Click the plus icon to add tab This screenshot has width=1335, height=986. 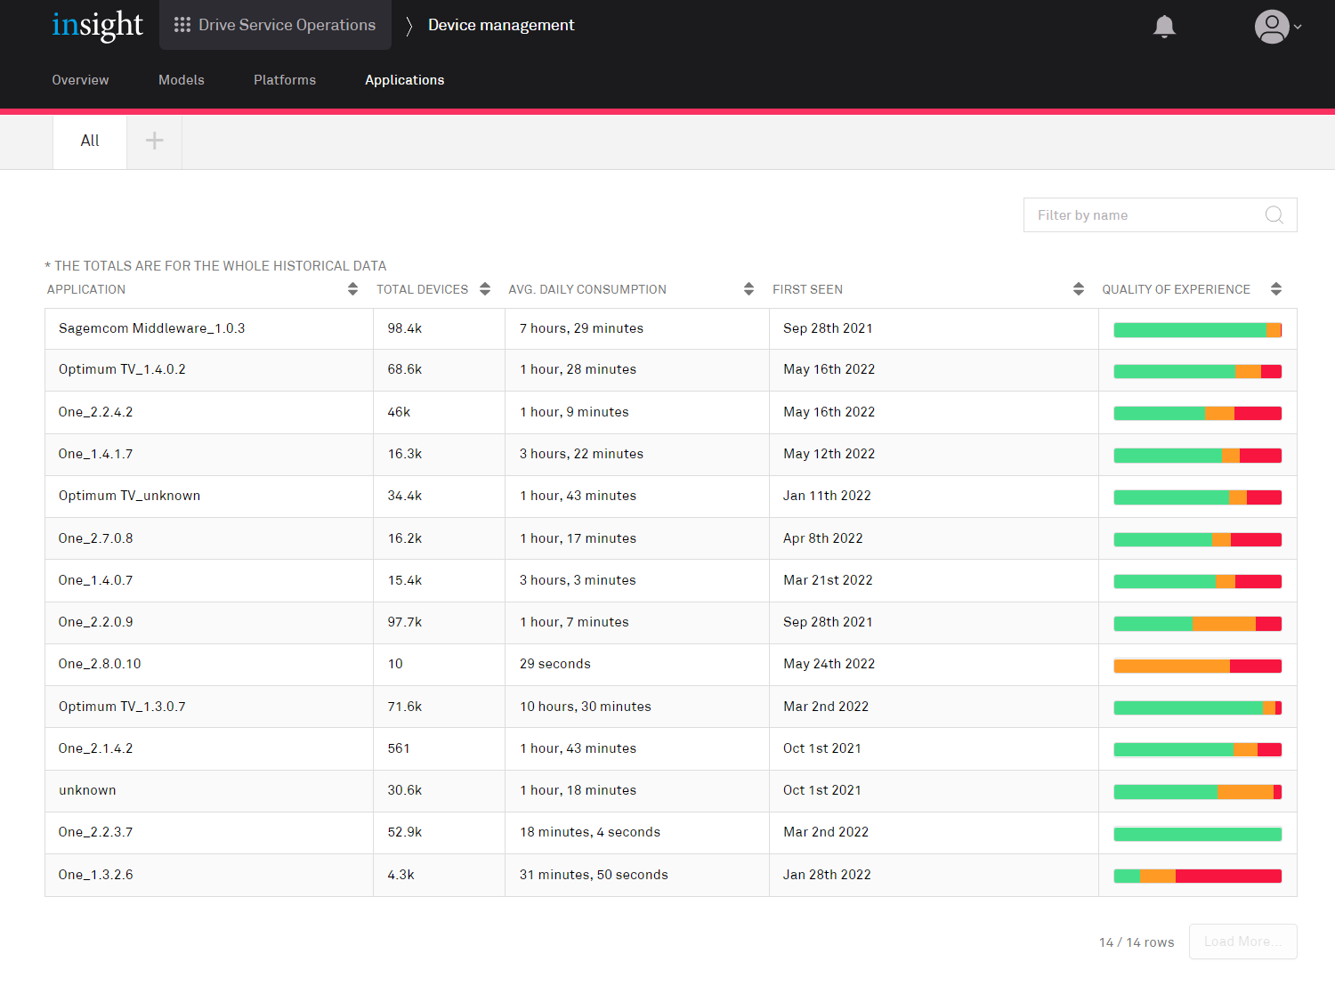pyautogui.click(x=154, y=141)
